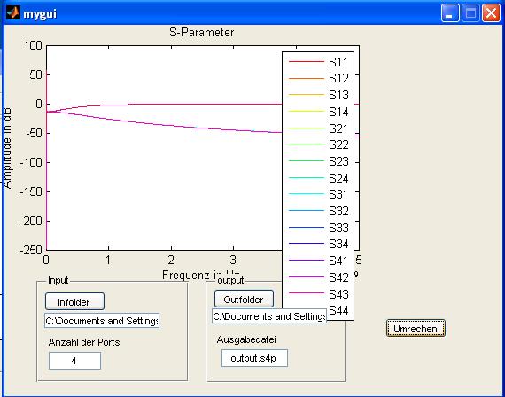Click the S11 legend color line
This screenshot has height=397, width=505.
307,61
